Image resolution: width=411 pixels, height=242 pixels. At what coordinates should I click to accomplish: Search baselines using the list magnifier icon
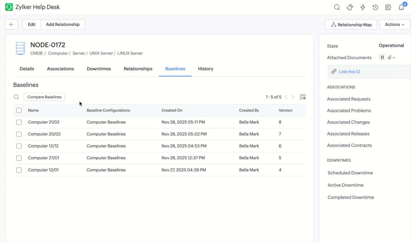[x=16, y=97]
